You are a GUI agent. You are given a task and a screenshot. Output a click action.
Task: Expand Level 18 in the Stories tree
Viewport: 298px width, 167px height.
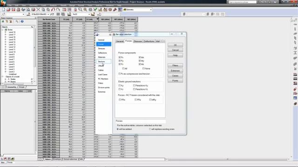coord(6,32)
